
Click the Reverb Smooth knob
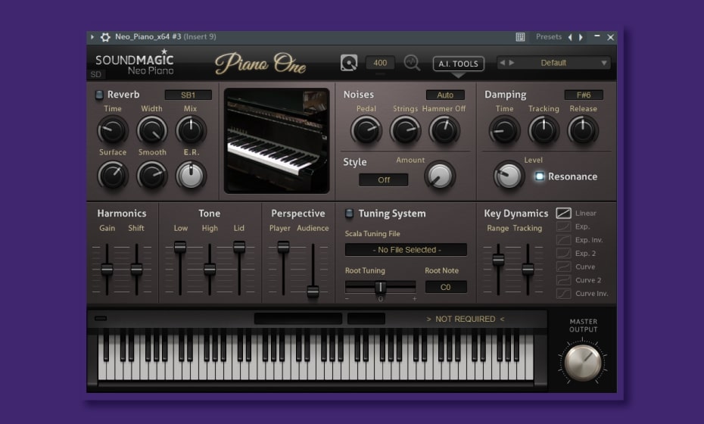pyautogui.click(x=151, y=175)
